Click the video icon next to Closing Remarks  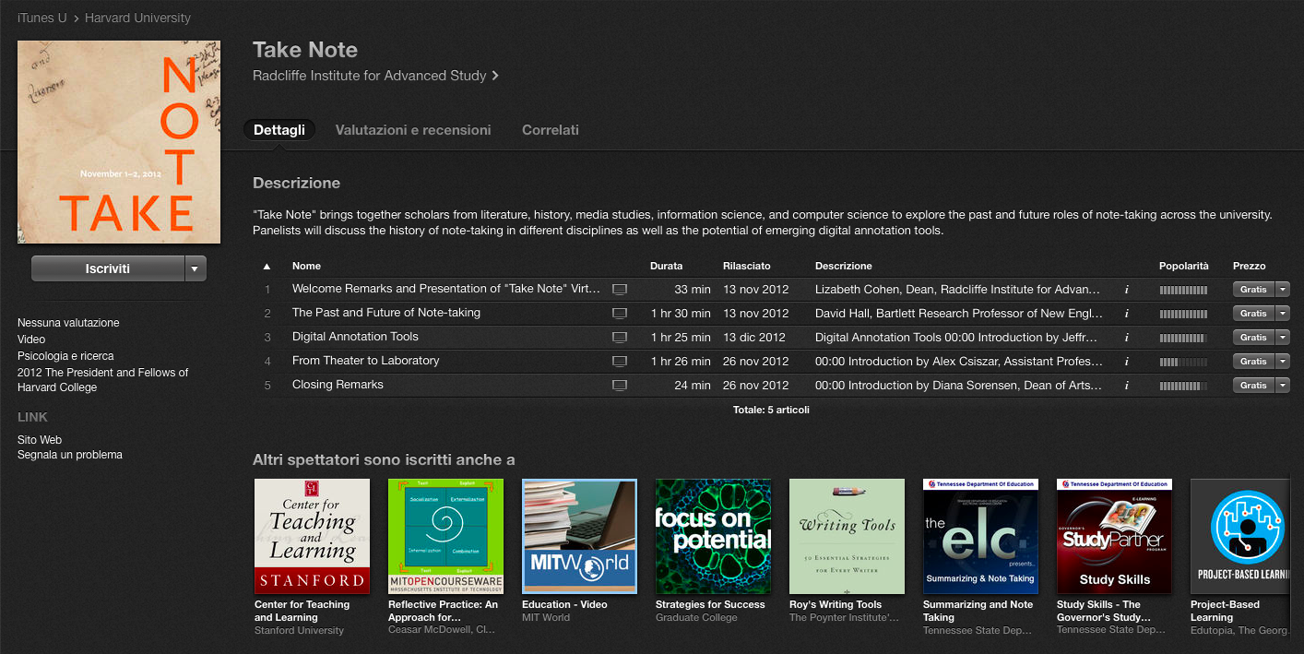(620, 386)
